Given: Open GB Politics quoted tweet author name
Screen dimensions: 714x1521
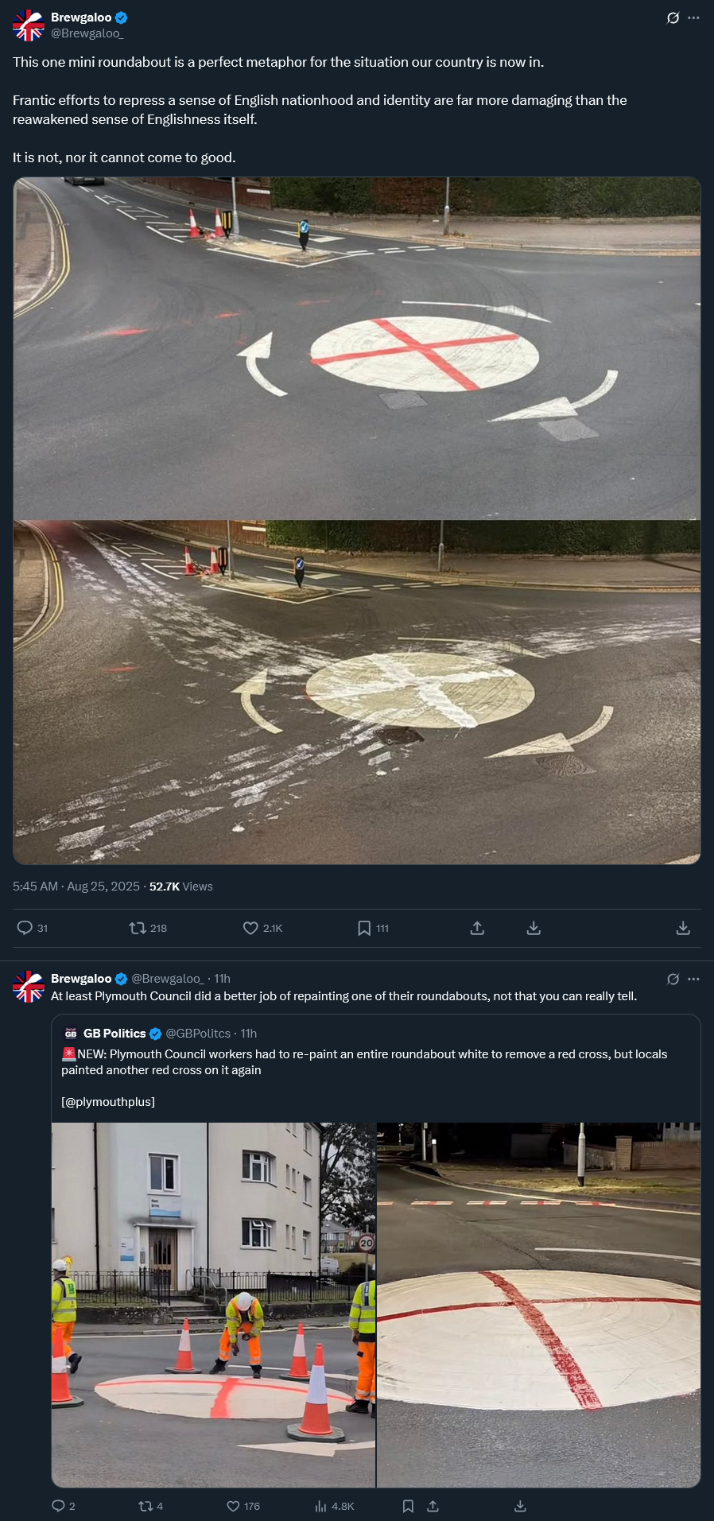Looking at the screenshot, I should coord(114,1034).
